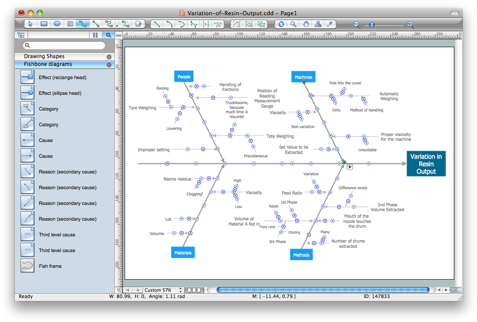Pick the eyedropper tool
Viewport: 477px width, 322px height.
coord(331,24)
